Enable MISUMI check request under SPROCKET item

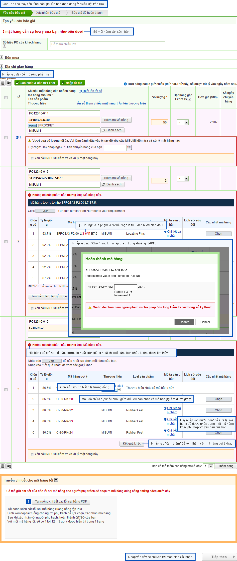pos(32,158)
